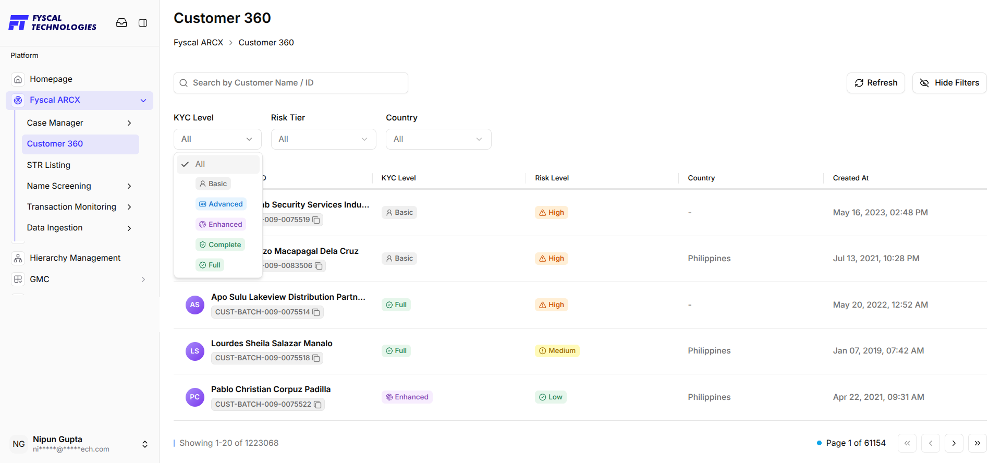Click the PC avatar for Pablo Christian
The image size is (1001, 463).
tap(195, 397)
